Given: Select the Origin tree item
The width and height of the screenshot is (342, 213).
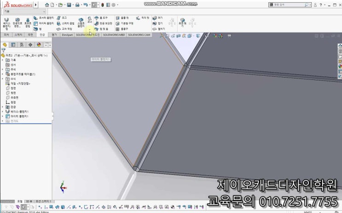Looking at the screenshot, I should tap(11, 102).
